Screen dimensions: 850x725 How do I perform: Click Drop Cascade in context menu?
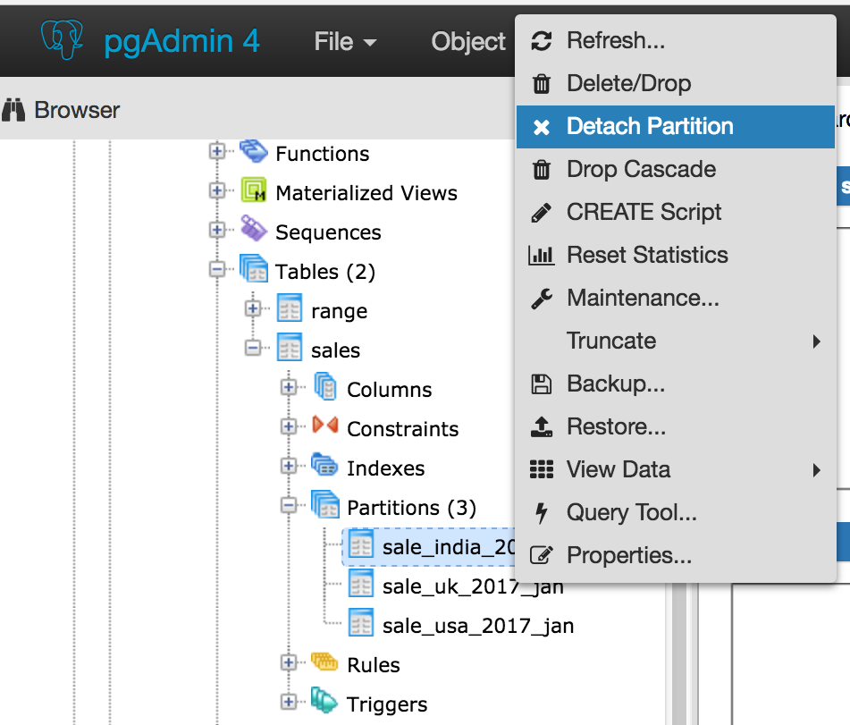pyautogui.click(x=641, y=170)
